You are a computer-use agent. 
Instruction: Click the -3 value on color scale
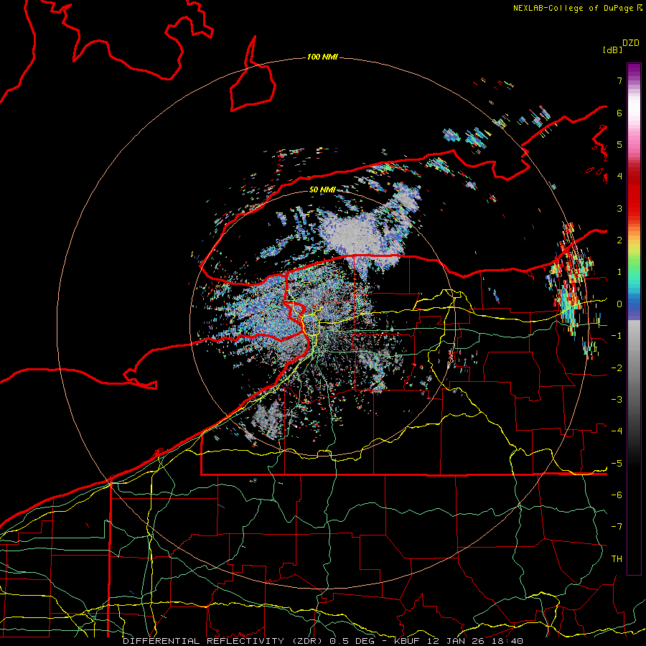point(617,400)
